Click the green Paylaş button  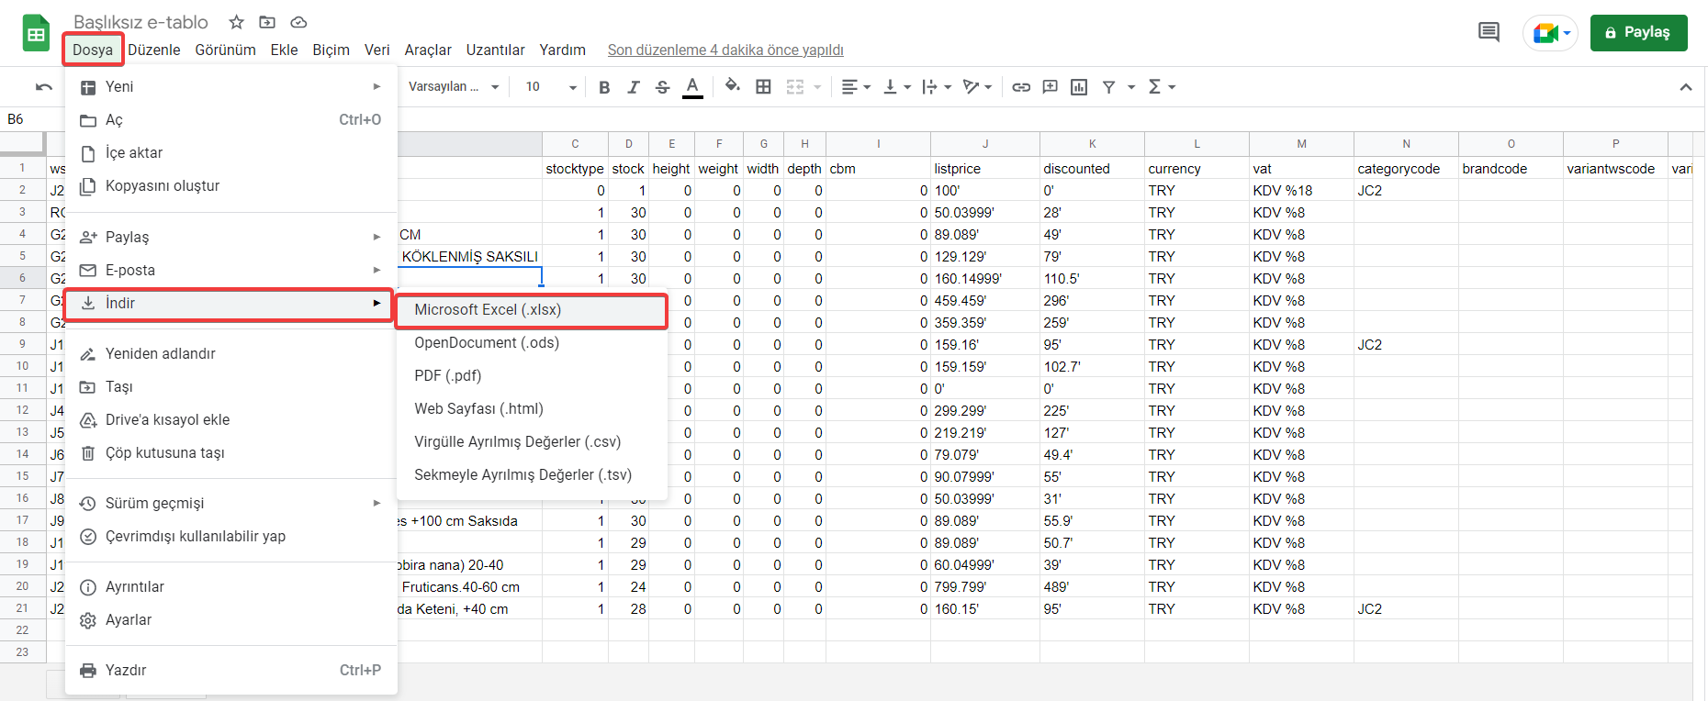[x=1638, y=32]
